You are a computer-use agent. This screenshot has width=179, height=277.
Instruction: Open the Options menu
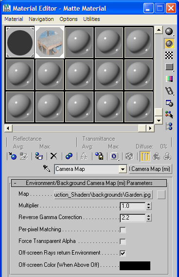click(x=69, y=19)
